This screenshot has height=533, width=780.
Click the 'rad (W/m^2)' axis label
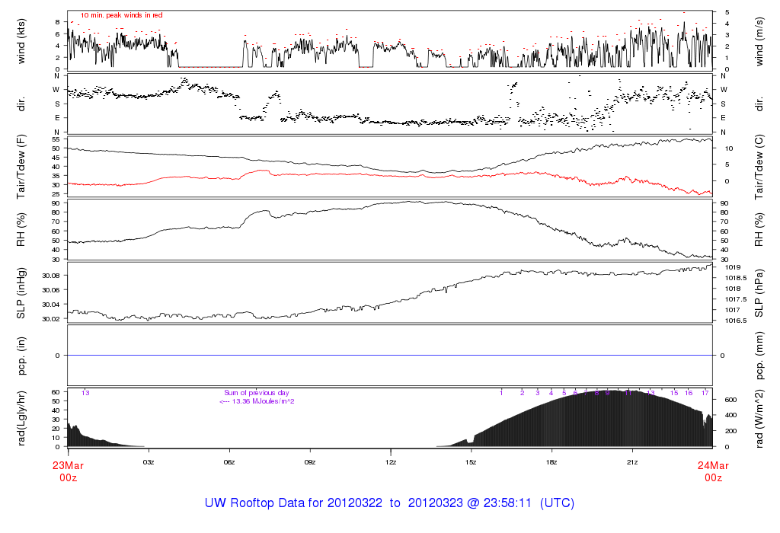point(758,418)
